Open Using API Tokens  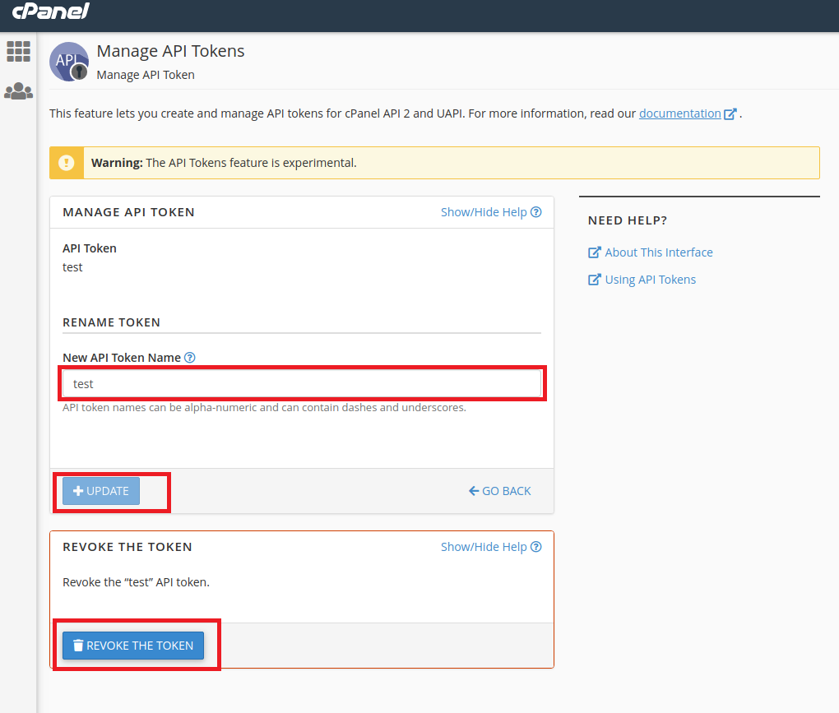[650, 279]
